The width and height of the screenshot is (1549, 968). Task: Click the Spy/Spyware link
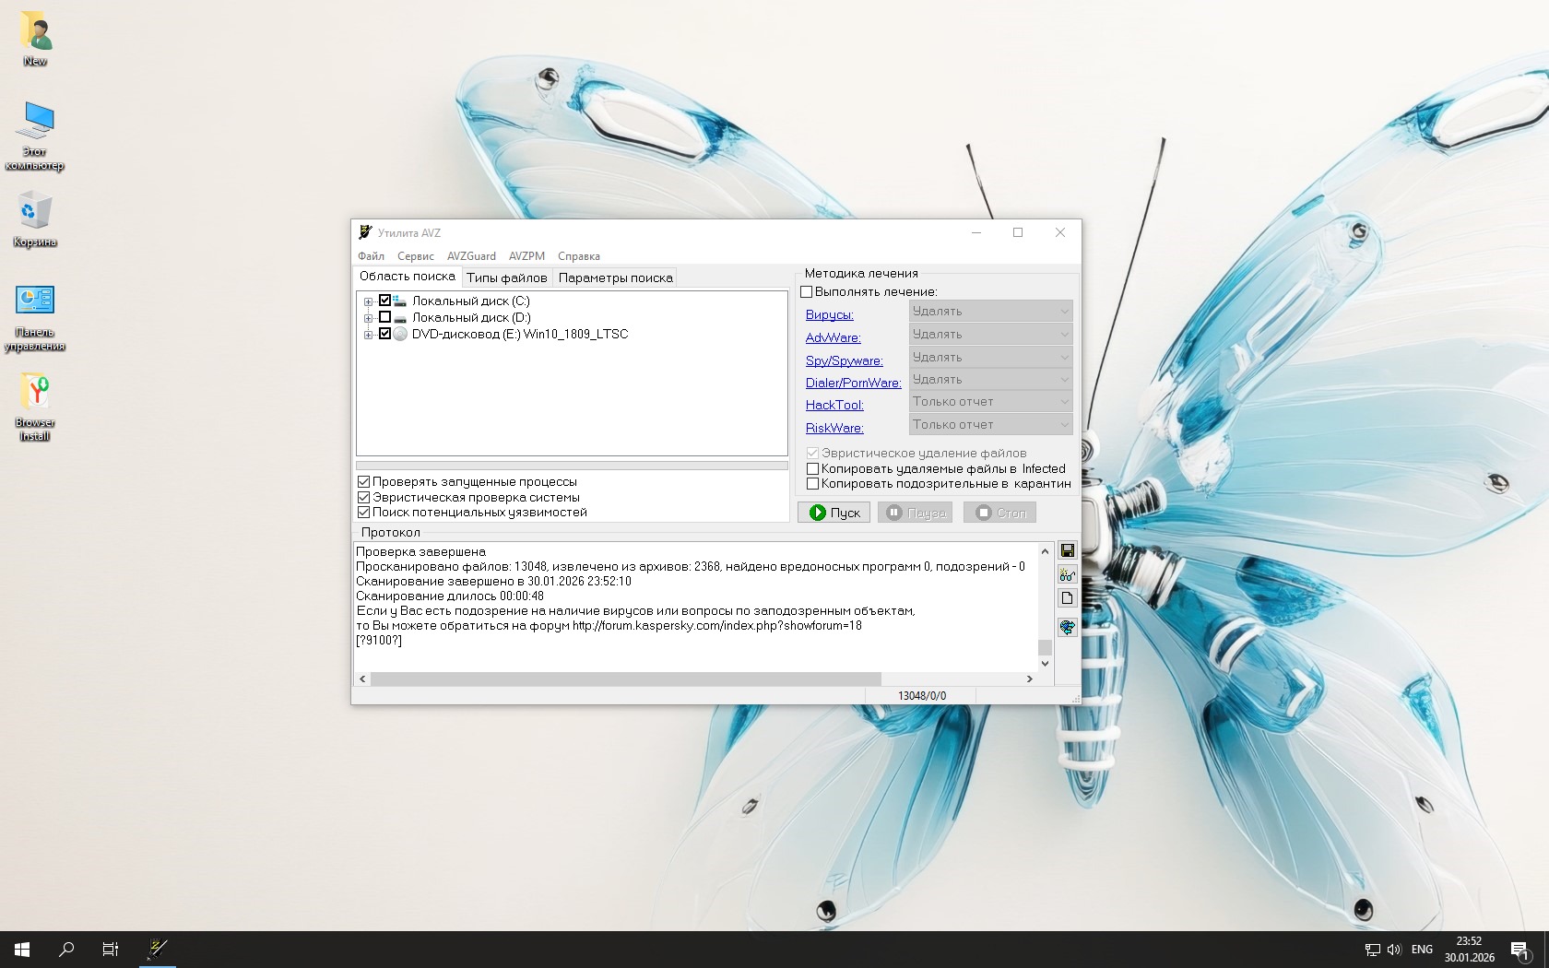[x=844, y=360]
